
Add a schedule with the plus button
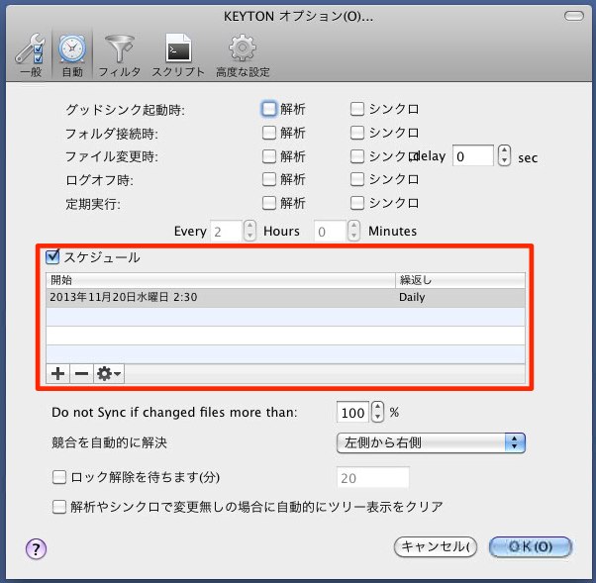(x=57, y=373)
